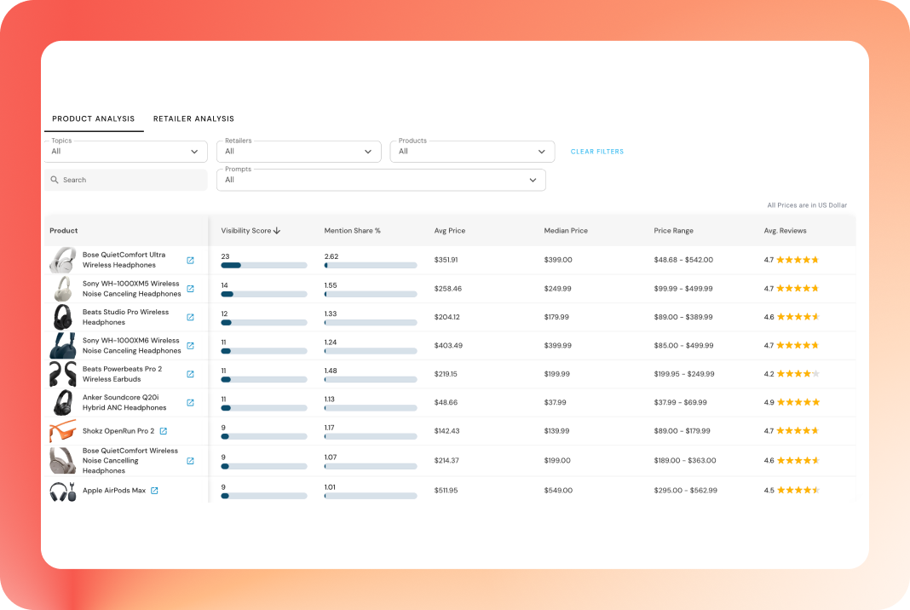Click the $351.91 average price cell

tap(446, 260)
